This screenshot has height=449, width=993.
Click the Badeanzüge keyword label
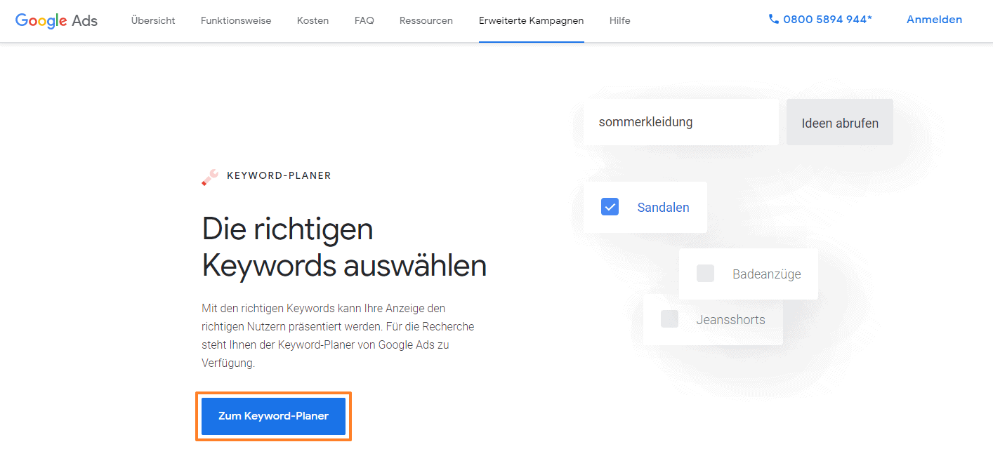(767, 274)
